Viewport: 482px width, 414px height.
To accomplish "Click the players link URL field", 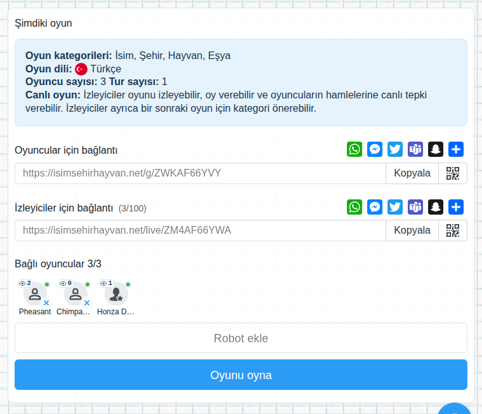I will [200, 173].
